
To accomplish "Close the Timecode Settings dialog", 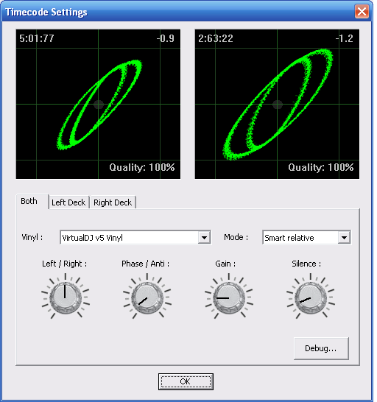I will tap(362, 12).
